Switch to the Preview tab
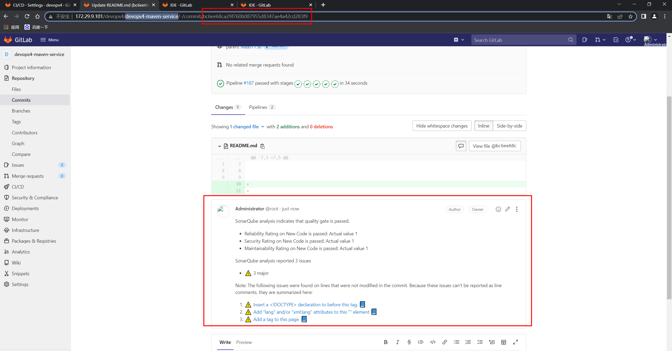Viewport: 672px width, 351px height. click(x=244, y=342)
